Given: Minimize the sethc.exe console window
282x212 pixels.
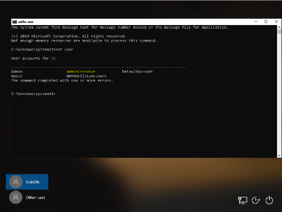Looking at the screenshot, I should 256,22.
